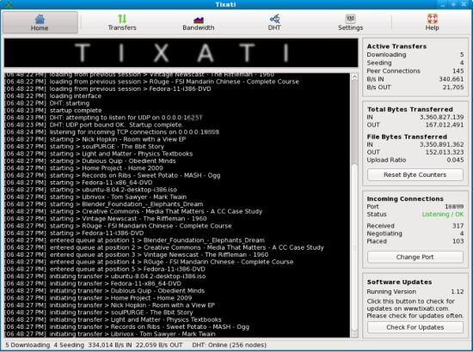Click the 5 Downloading status bar text

tap(28, 345)
